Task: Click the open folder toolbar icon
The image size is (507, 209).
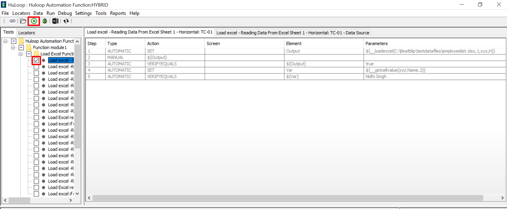Action: tap(23, 21)
